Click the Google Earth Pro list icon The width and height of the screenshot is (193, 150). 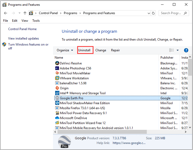(57, 98)
